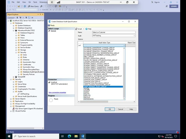This screenshot has width=186, height=139.
Task: Click the Help icon in dialog toolbar
Action: click(x=87, y=29)
